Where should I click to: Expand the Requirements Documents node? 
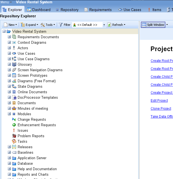tap(9, 37)
